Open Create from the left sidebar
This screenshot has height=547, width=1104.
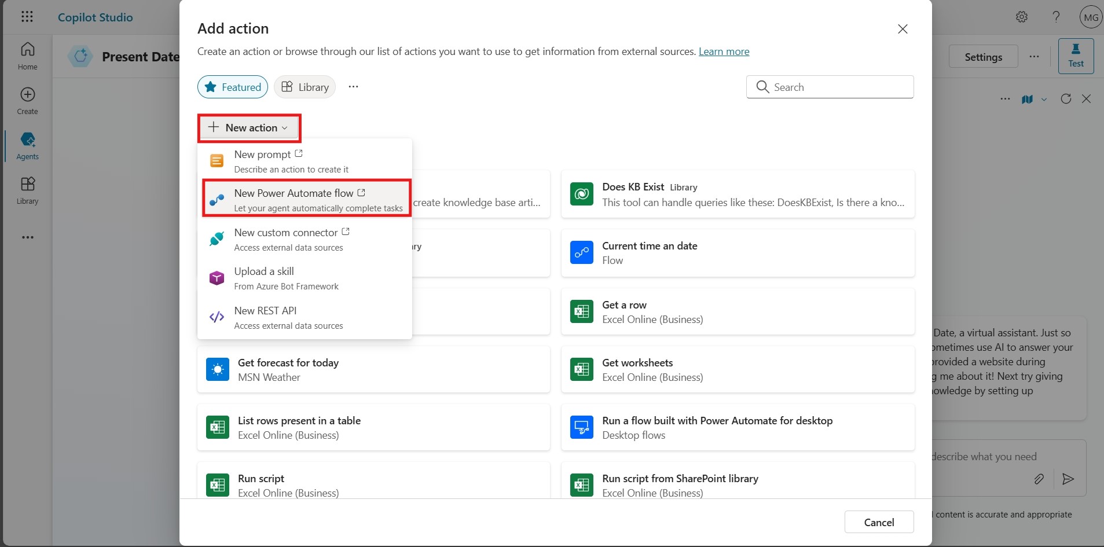[x=27, y=101]
